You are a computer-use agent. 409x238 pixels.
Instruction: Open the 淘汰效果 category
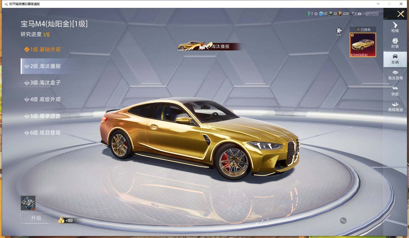coord(395,75)
